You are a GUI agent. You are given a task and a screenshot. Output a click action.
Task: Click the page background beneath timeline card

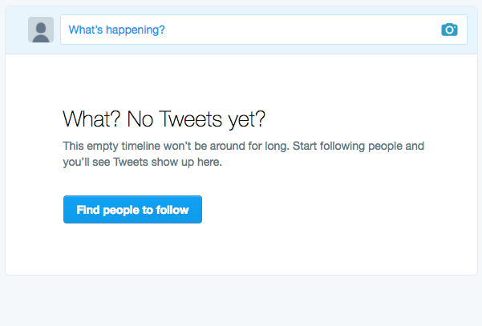241,301
